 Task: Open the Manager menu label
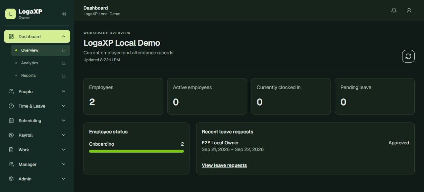point(27,164)
